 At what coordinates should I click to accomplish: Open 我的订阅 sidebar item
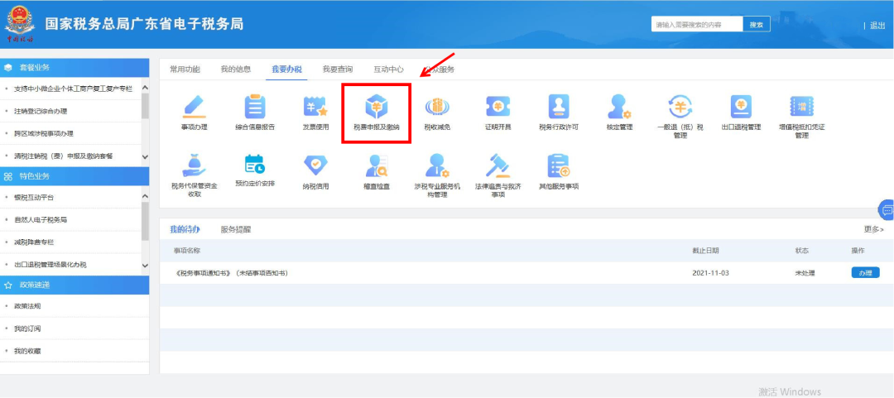27,329
